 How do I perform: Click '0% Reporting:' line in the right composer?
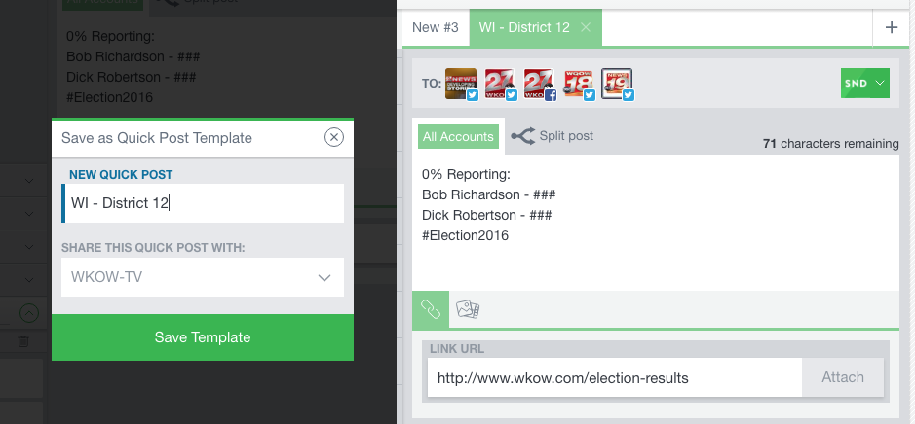point(466,174)
